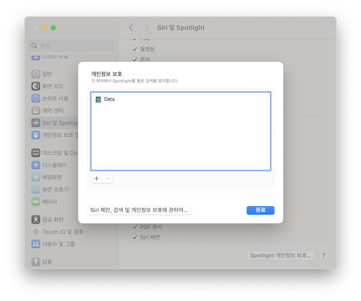This screenshot has height=301, width=361.
Task: Click the 제어 센터 label in sidebar
Action: [x=53, y=111]
